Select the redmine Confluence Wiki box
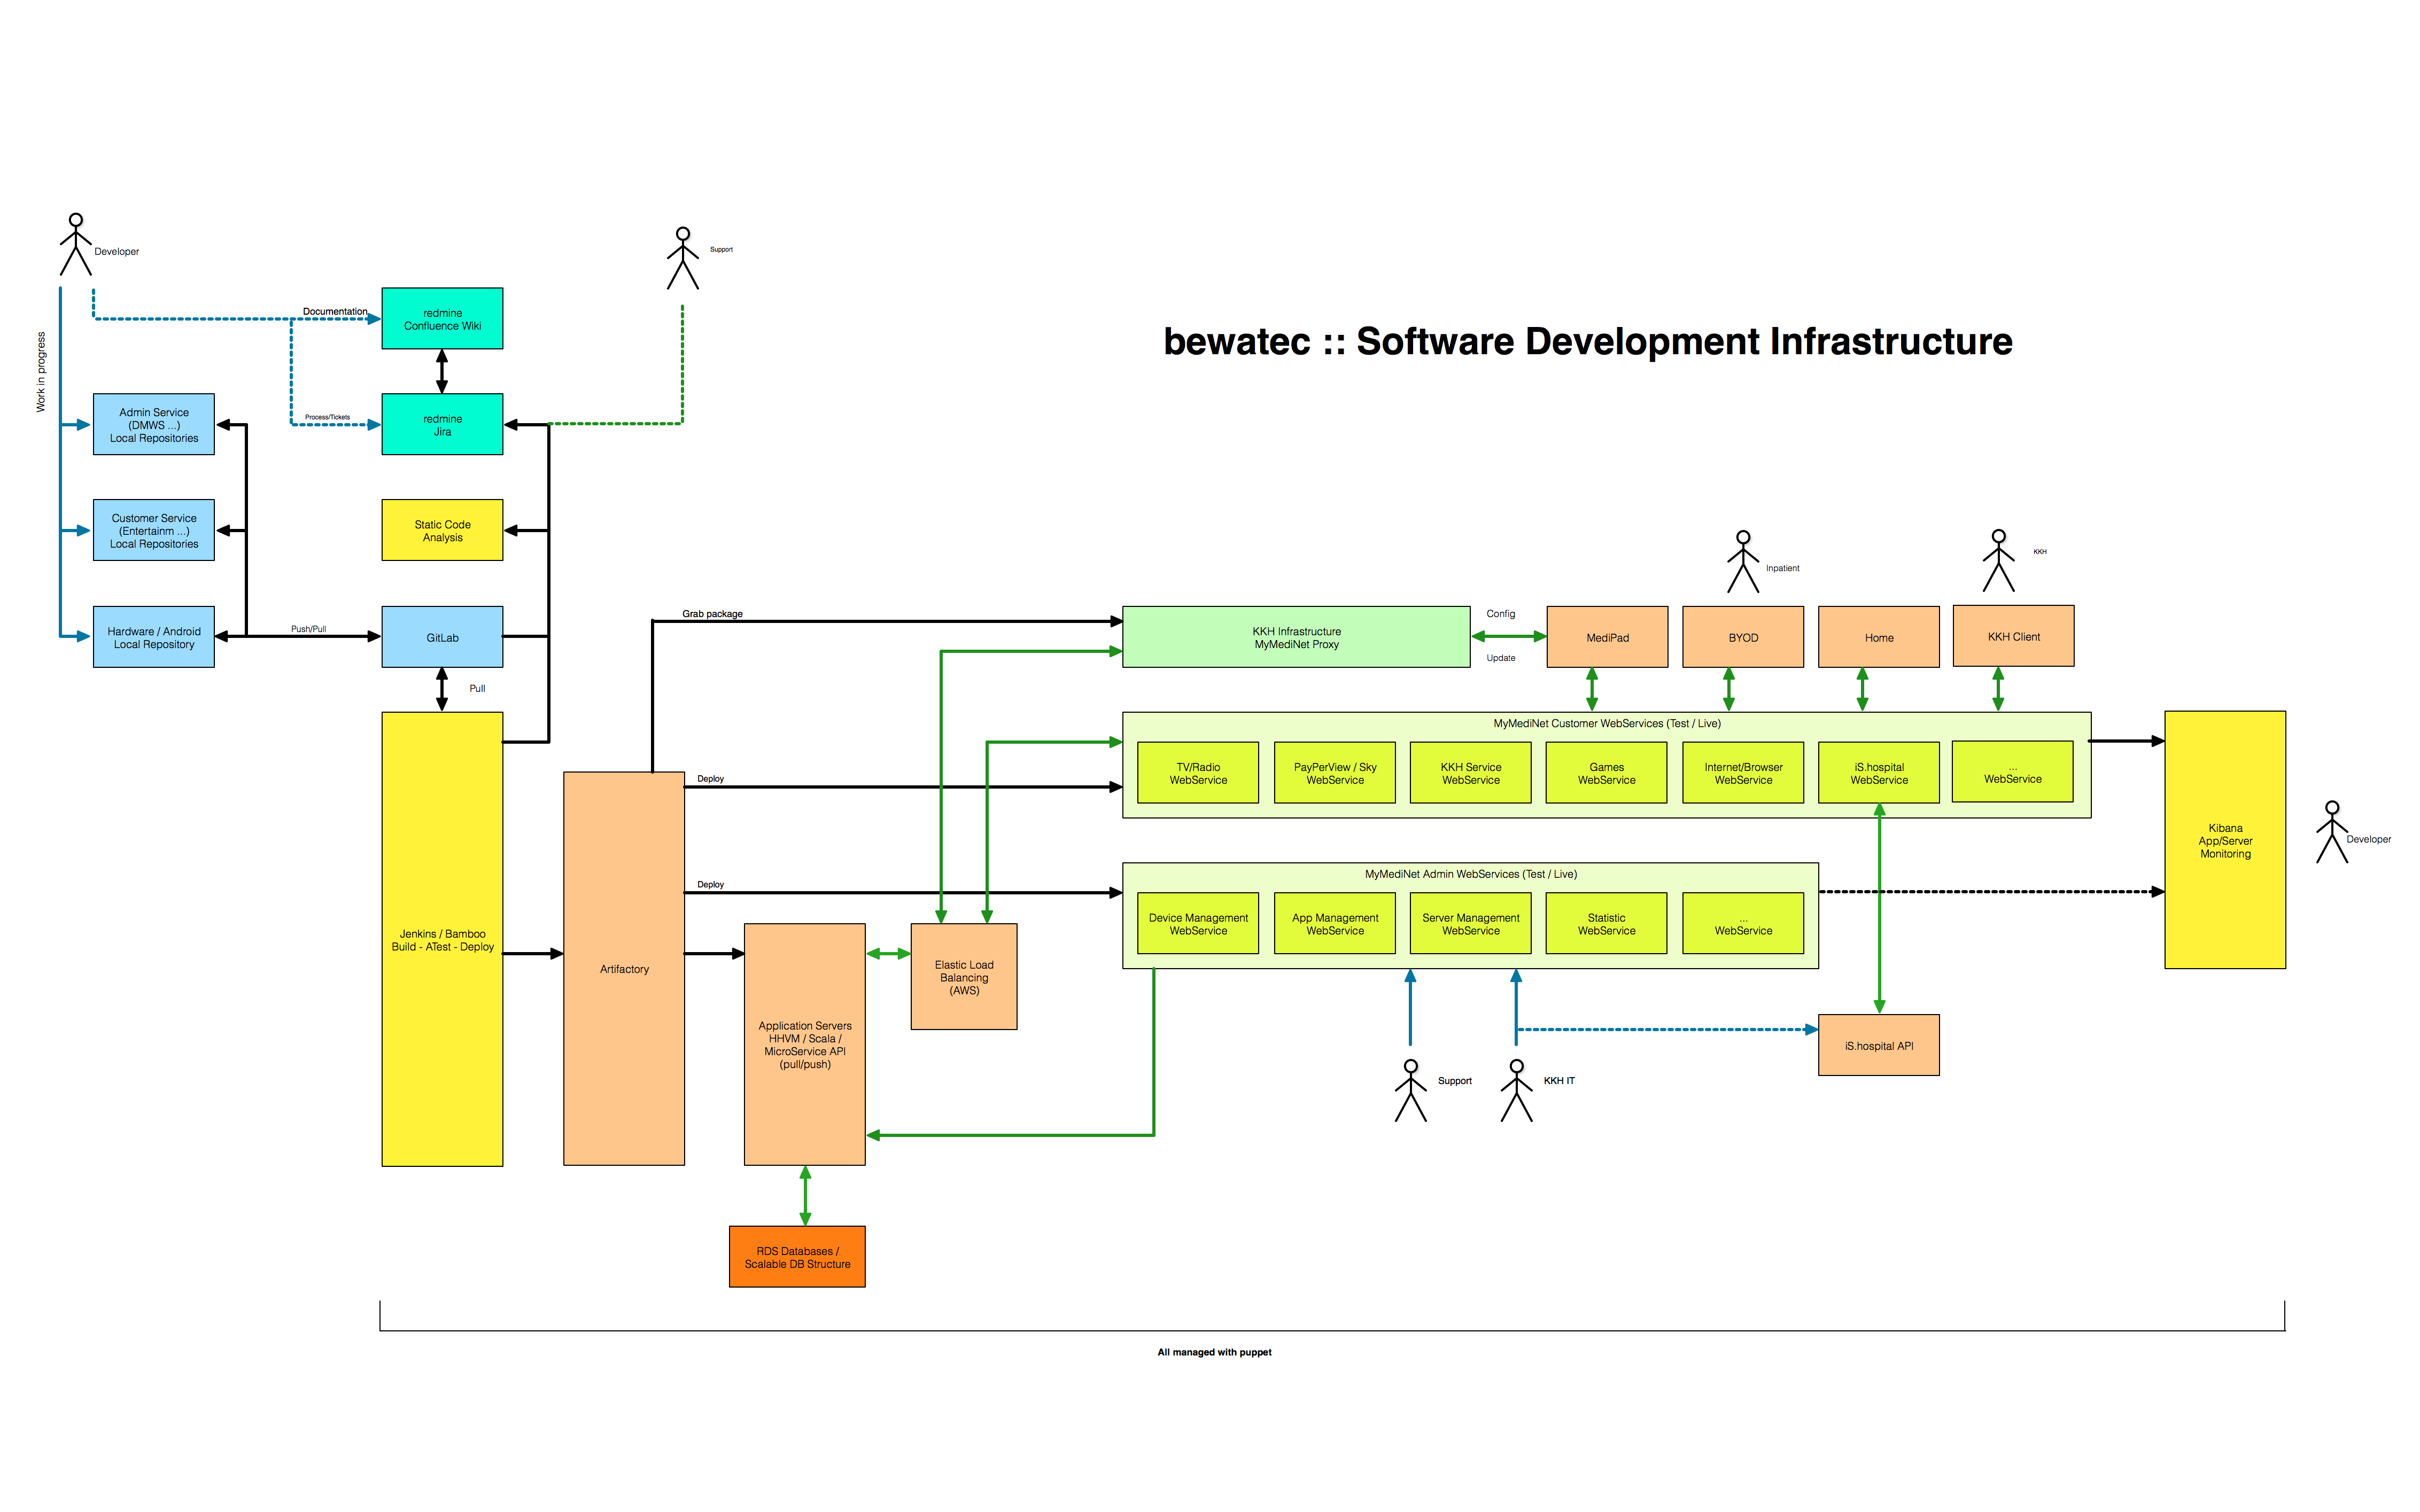This screenshot has width=2420, height=1512. [442, 319]
